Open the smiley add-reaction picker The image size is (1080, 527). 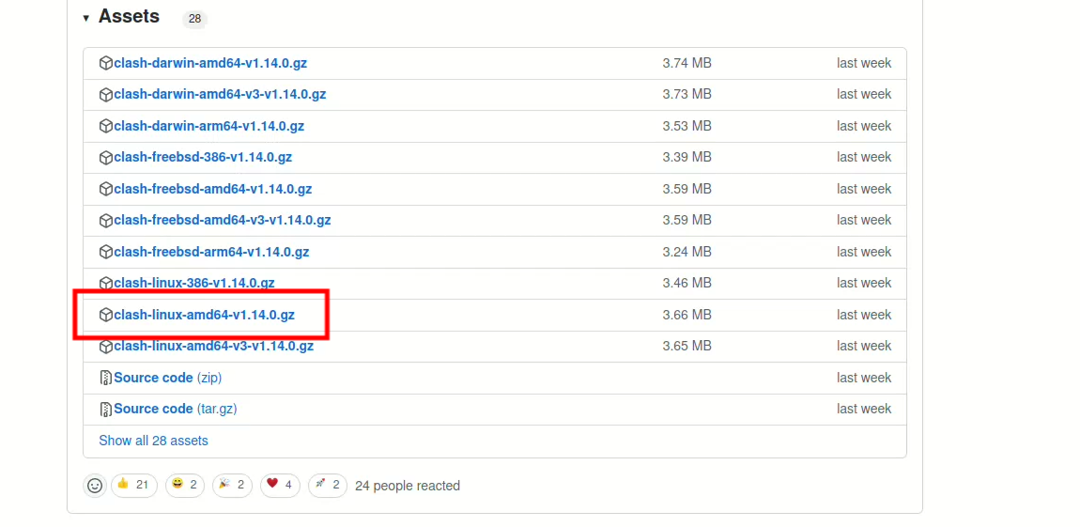pos(95,486)
